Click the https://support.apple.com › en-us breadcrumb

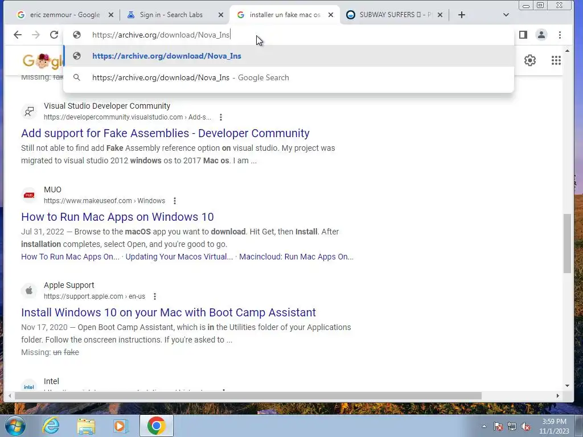(95, 296)
